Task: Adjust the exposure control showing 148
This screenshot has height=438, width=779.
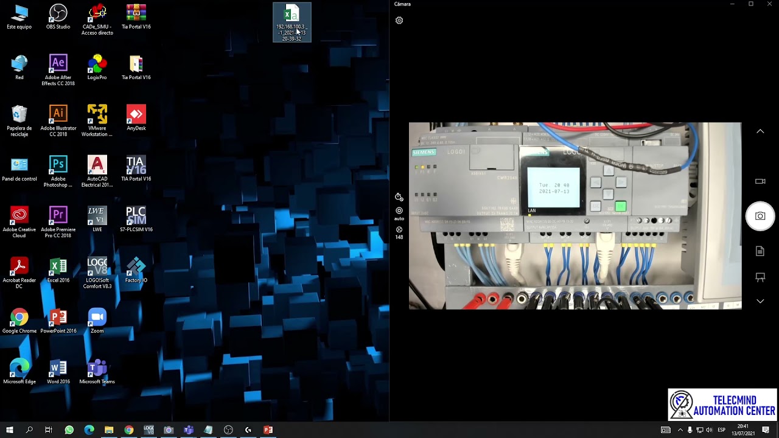Action: tap(399, 233)
